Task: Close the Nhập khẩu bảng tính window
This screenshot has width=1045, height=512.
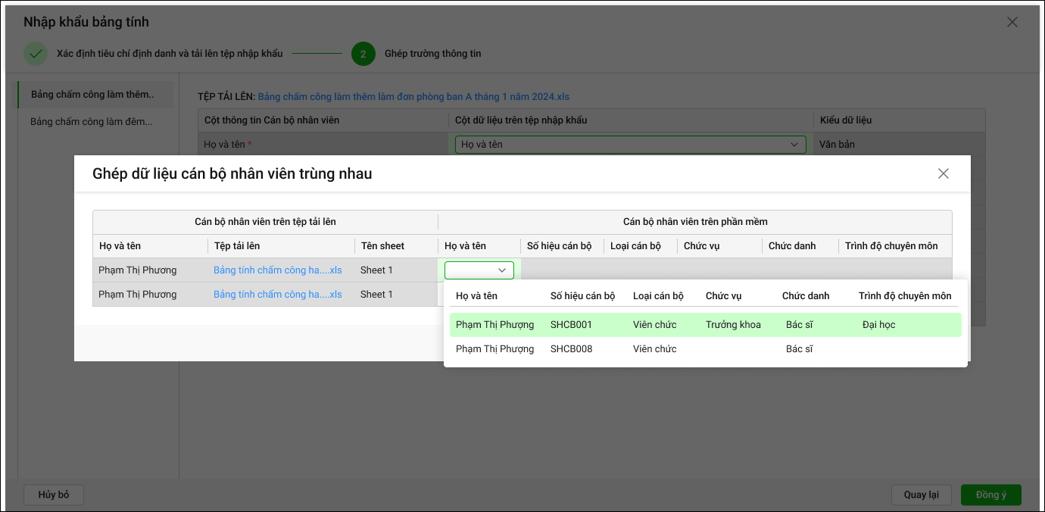Action: (1012, 22)
